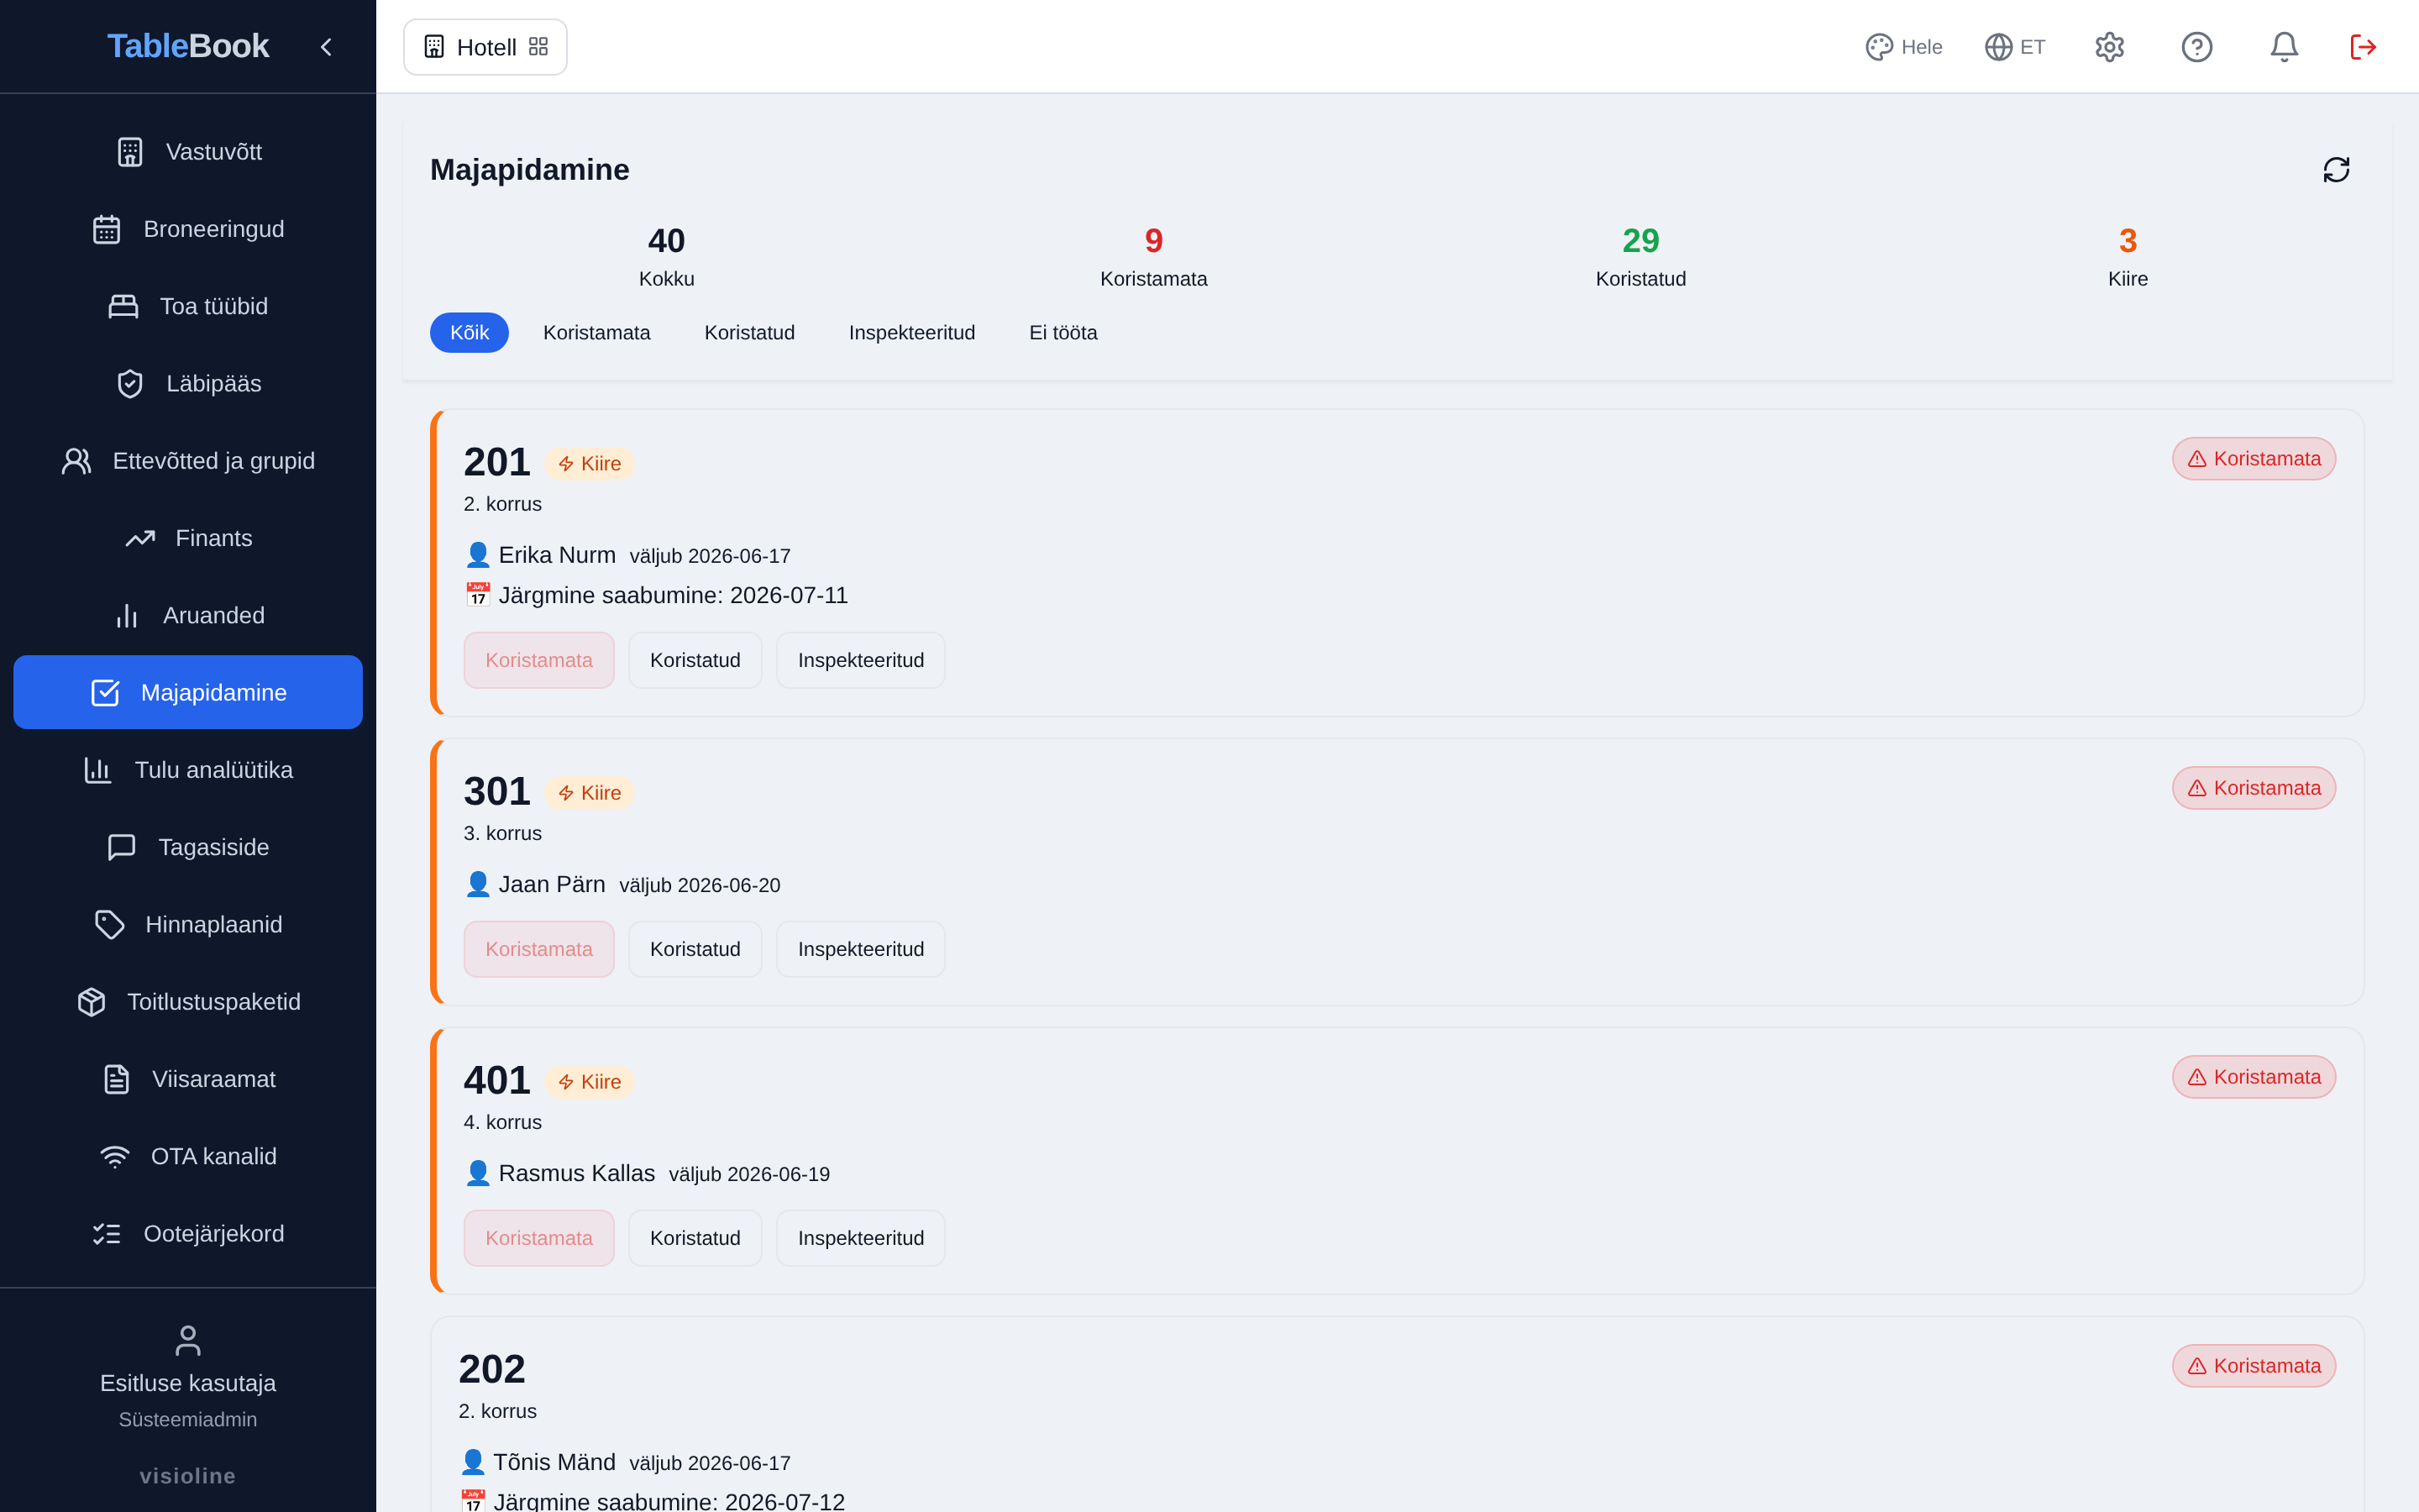Image resolution: width=2419 pixels, height=1512 pixels.
Task: Click the Hinnaplaanid tag icon
Action: click(109, 925)
